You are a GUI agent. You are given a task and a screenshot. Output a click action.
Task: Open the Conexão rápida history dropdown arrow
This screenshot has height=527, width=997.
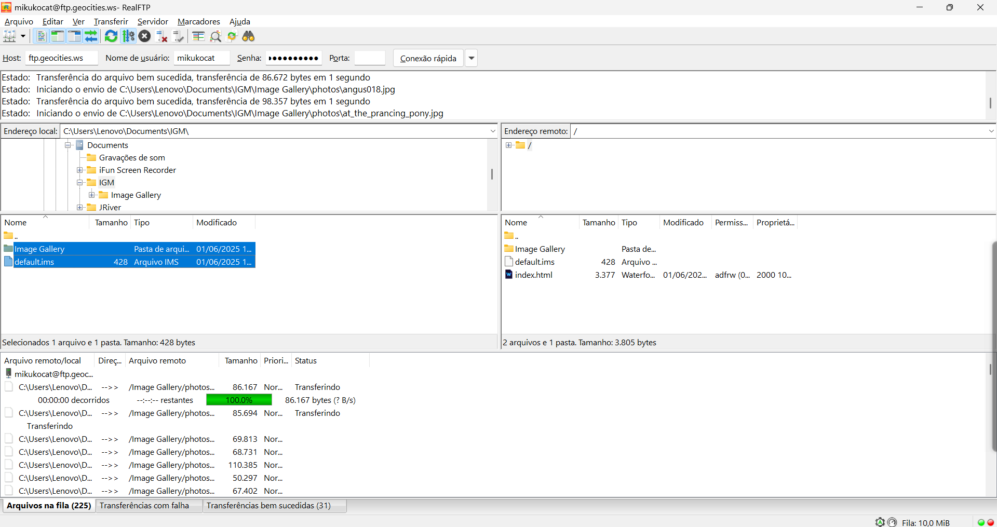tap(471, 58)
